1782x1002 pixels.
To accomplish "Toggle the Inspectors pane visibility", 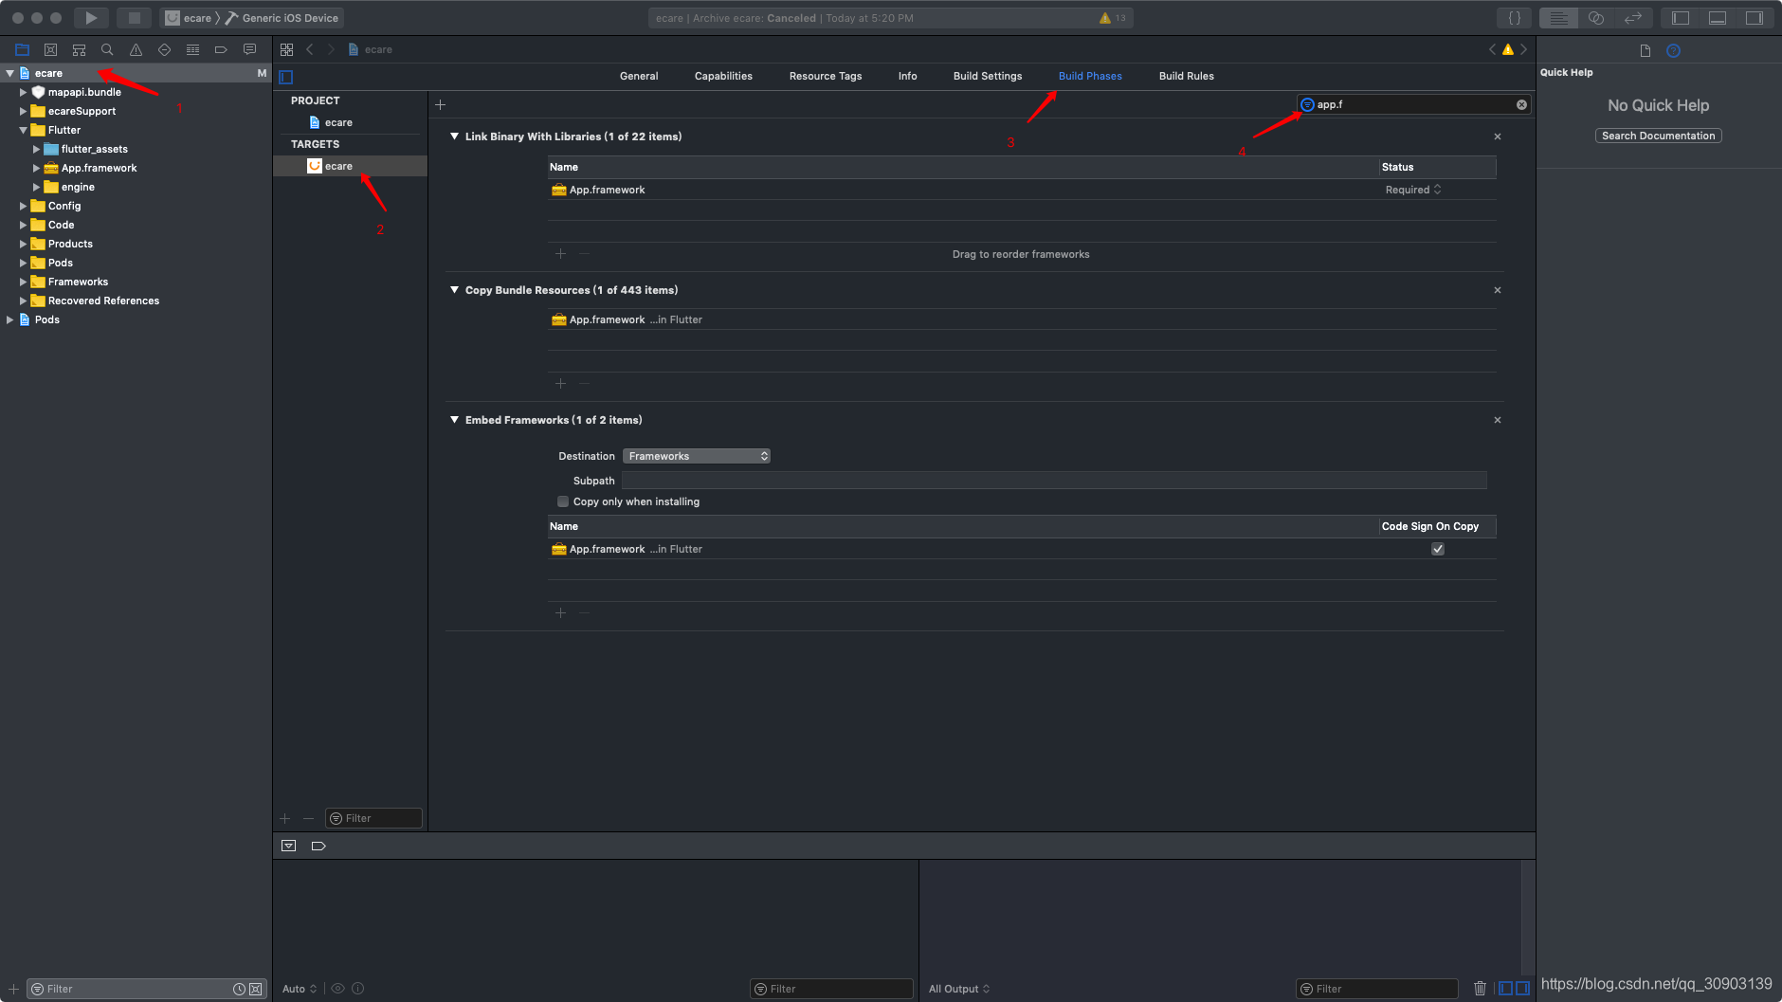I will click(1755, 18).
